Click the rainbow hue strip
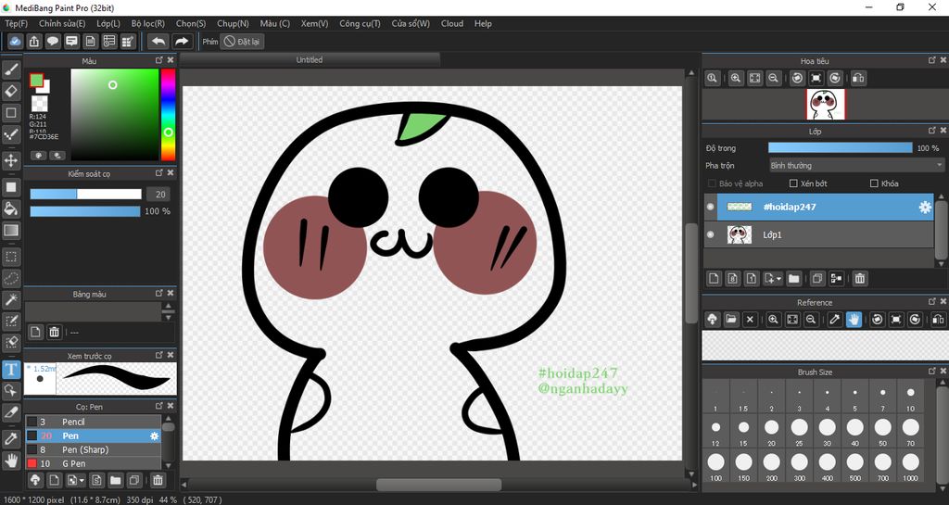The width and height of the screenshot is (949, 505). point(168,114)
